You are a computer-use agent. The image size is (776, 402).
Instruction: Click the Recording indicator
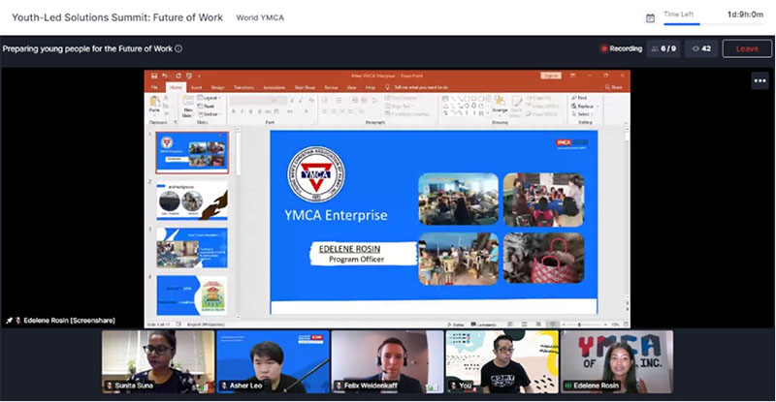(621, 48)
